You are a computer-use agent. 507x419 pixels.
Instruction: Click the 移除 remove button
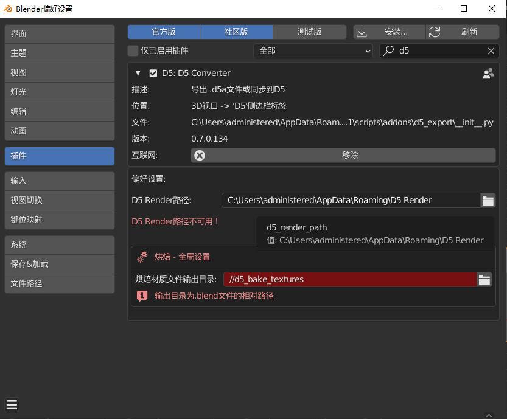[343, 156]
